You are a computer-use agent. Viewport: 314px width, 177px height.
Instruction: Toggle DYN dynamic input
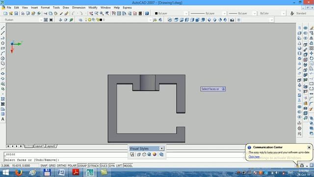(112, 166)
